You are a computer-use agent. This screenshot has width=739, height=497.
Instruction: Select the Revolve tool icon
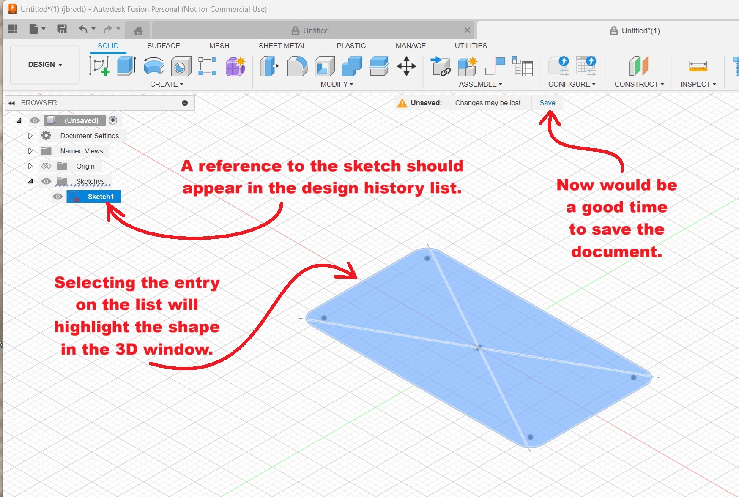coord(154,66)
